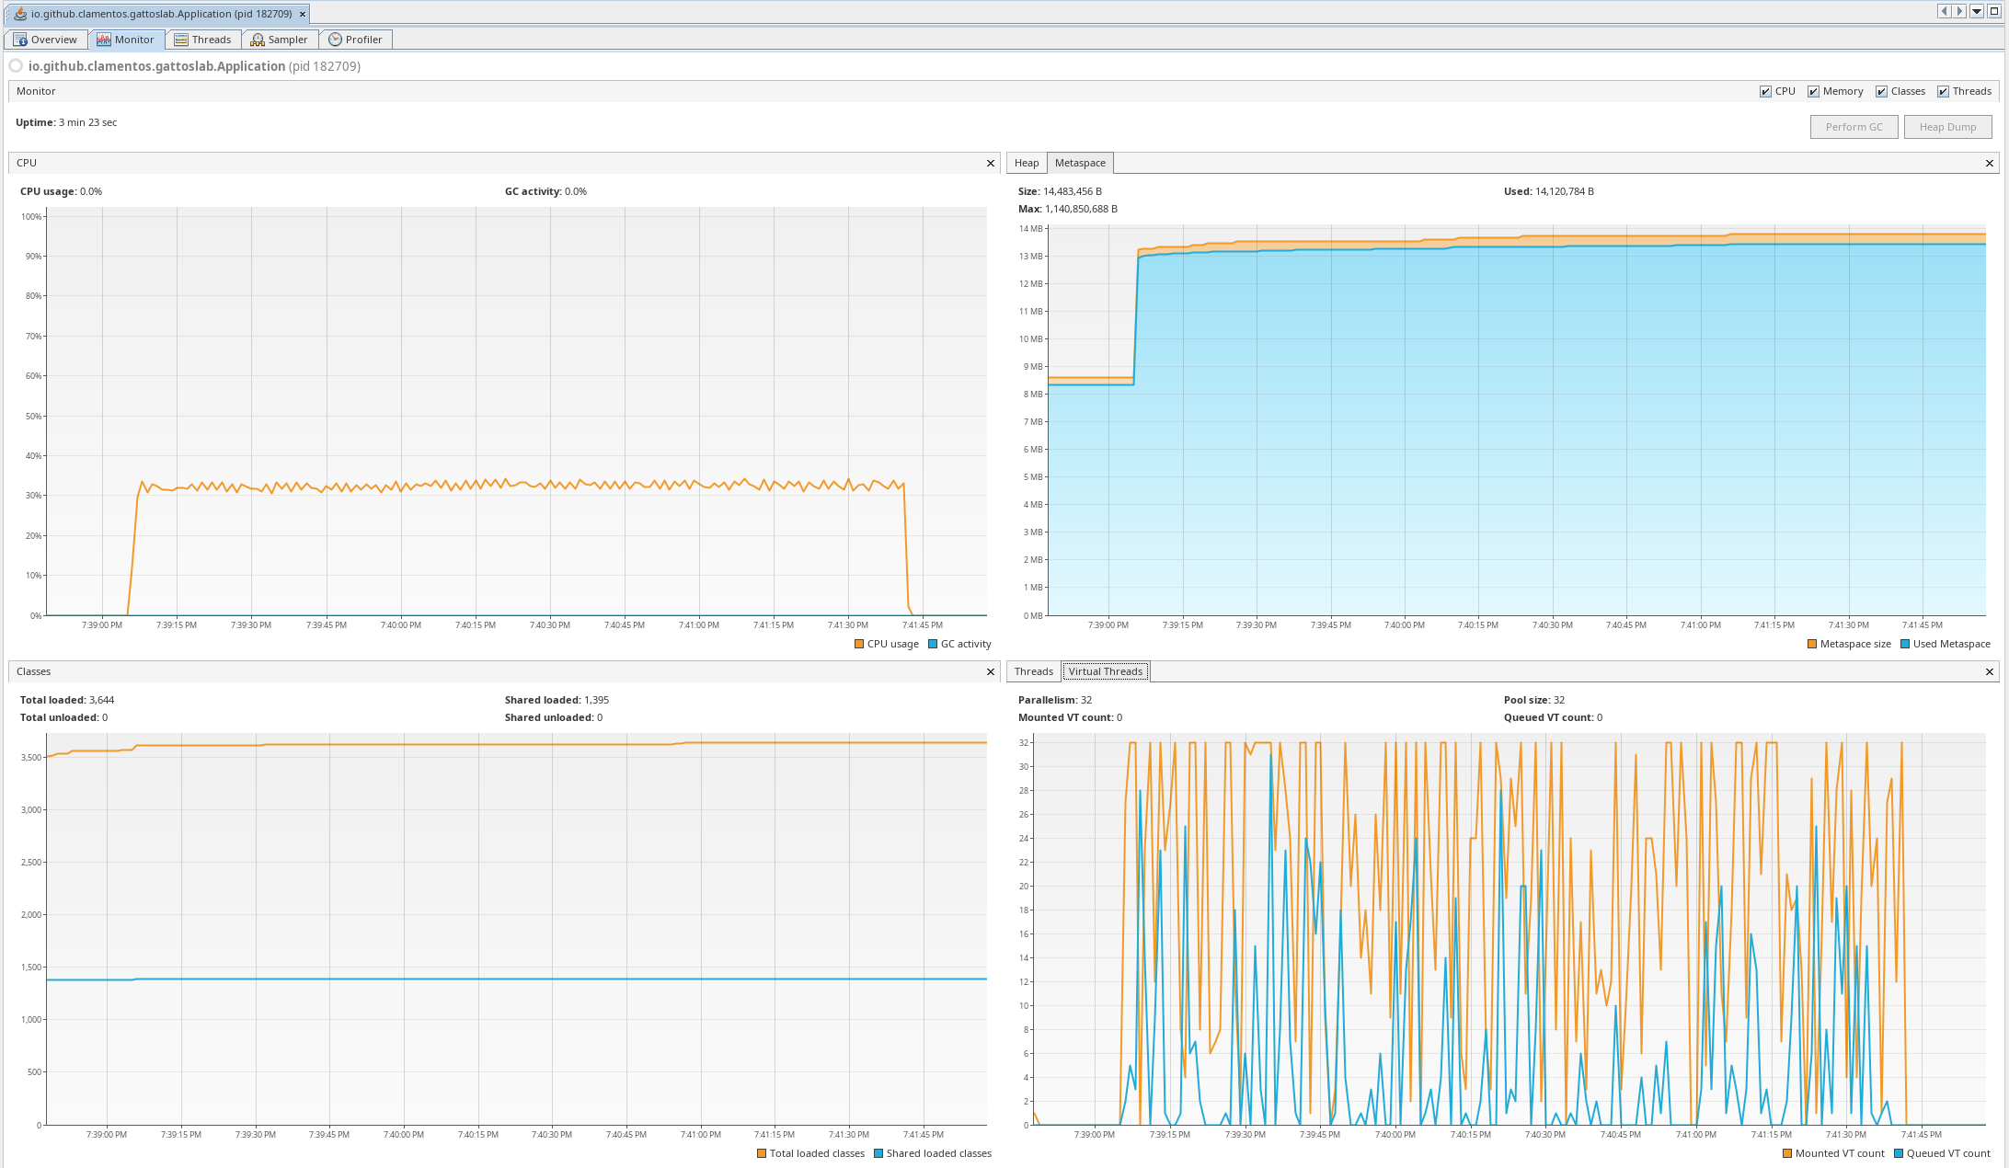Uncheck the CPU checkbox
This screenshot has width=2009, height=1168.
tap(1765, 91)
